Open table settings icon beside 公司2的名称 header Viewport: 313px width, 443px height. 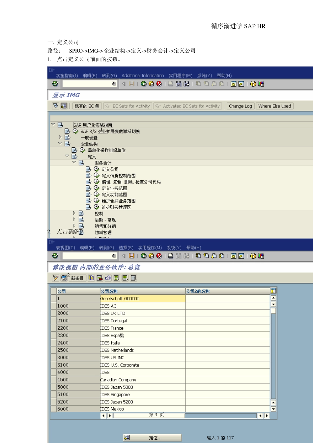273,291
